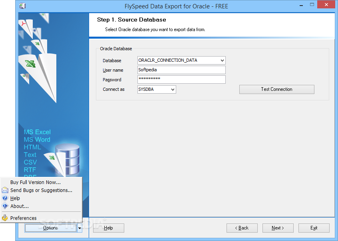Click the question mark Help icon in menu
338x241 pixels.
5,198
